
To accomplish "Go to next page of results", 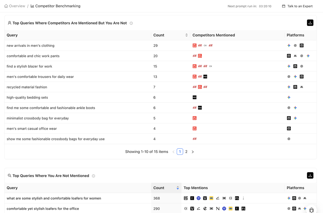I will pos(193,152).
